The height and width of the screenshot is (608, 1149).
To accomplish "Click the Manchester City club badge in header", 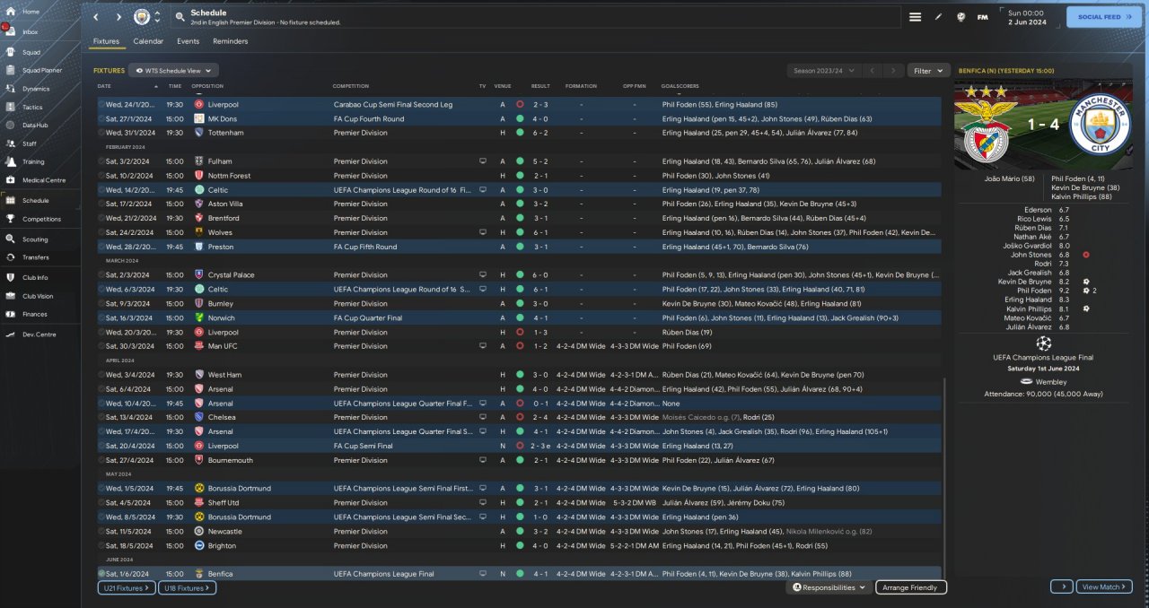I will point(142,16).
